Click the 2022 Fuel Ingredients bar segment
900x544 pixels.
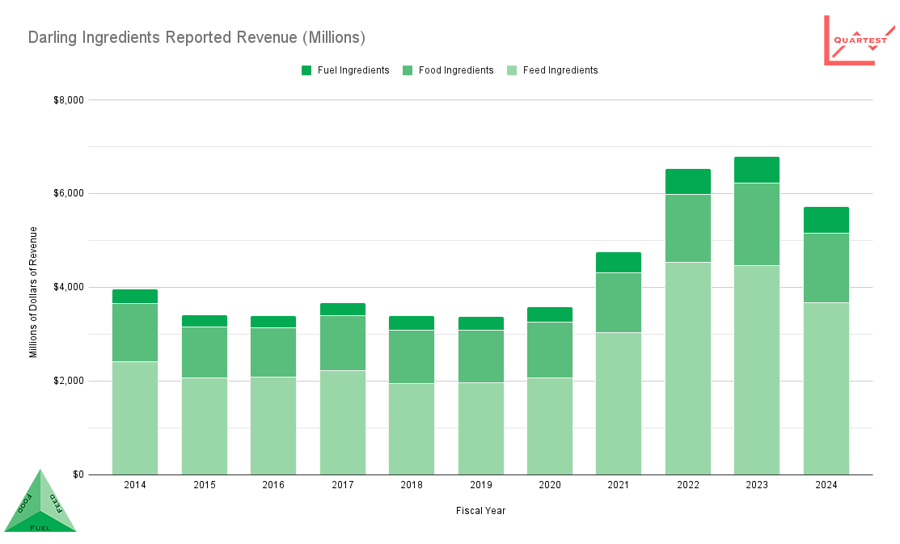[688, 181]
